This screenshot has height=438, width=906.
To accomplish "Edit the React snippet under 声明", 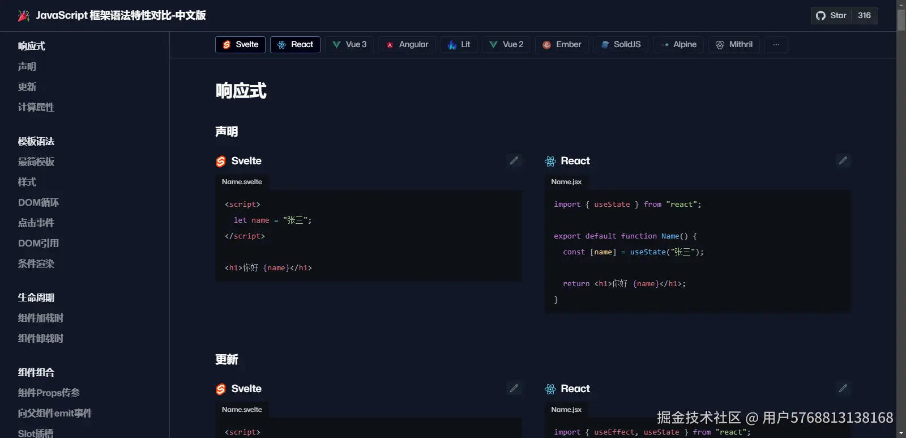I will (x=843, y=161).
